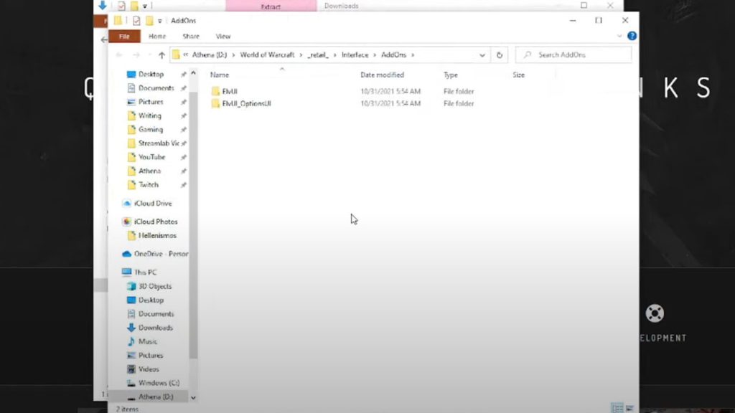Open the address bar history dropdown
This screenshot has width=735, height=413.
click(482, 55)
